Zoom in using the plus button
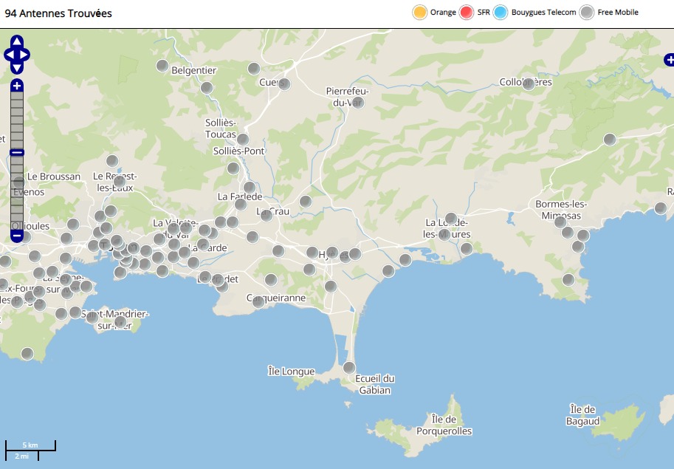Image resolution: width=674 pixels, height=469 pixels. [17, 86]
